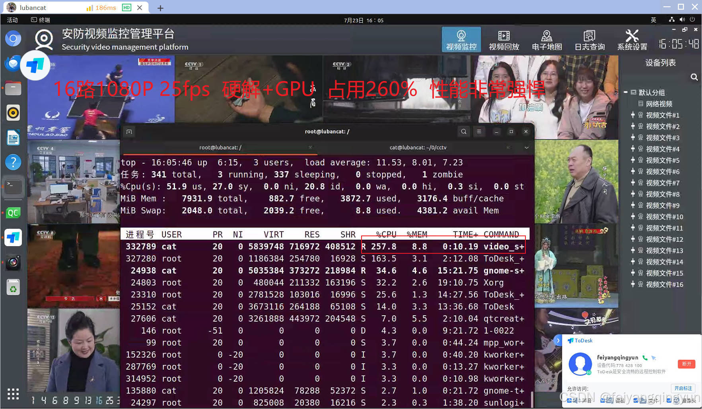Screen dimensions: 702x409
Task: Open the terminal hamburger menu icon
Action: coord(480,131)
